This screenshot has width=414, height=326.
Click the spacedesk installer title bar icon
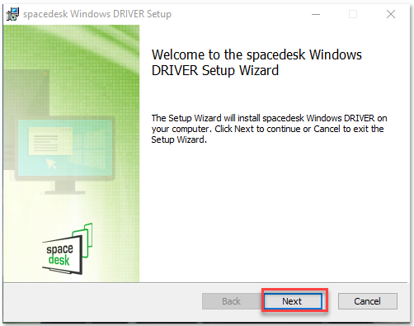tap(12, 14)
